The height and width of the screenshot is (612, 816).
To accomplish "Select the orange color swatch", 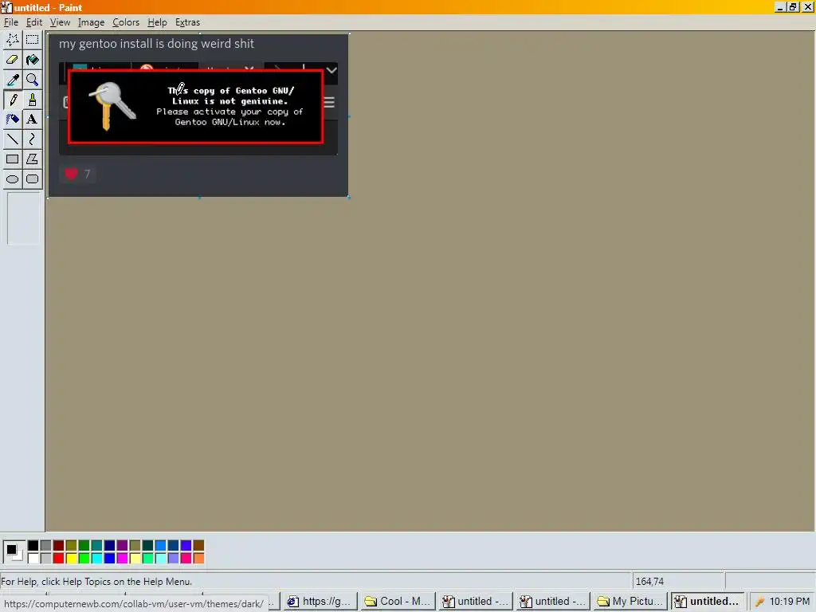I will pyautogui.click(x=198, y=559).
